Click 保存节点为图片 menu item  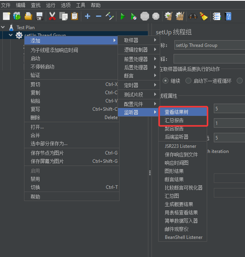(71, 153)
